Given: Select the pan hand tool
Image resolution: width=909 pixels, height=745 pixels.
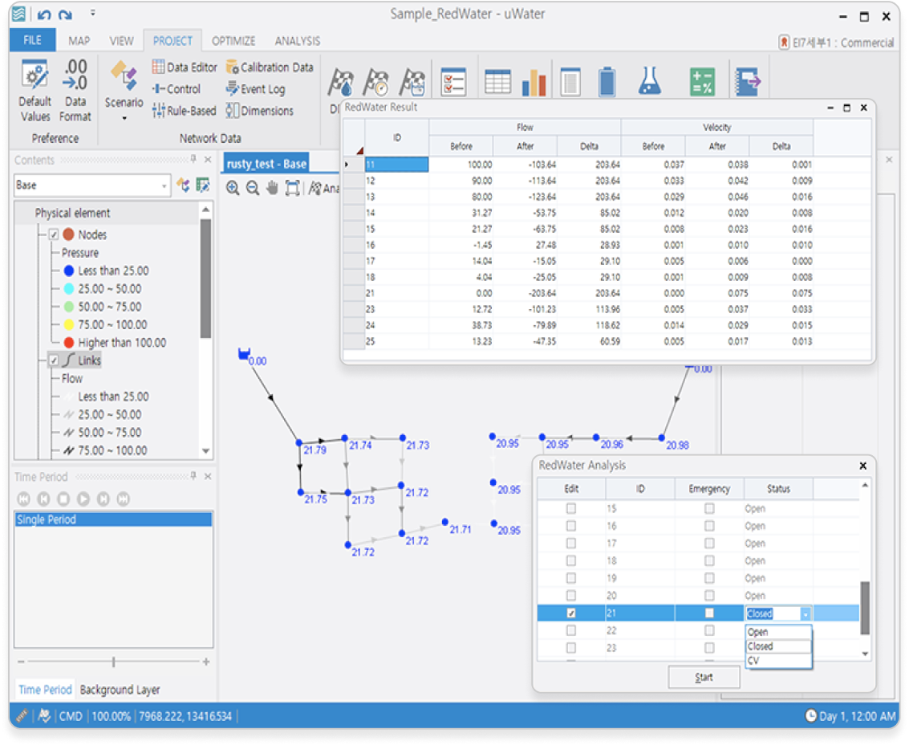Looking at the screenshot, I should click(x=272, y=188).
